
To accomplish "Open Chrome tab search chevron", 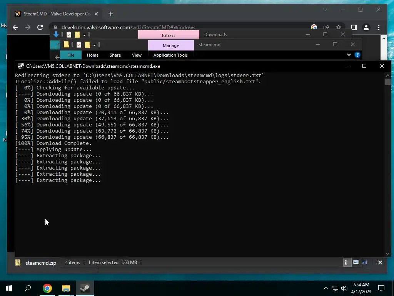I will coord(325,10).
